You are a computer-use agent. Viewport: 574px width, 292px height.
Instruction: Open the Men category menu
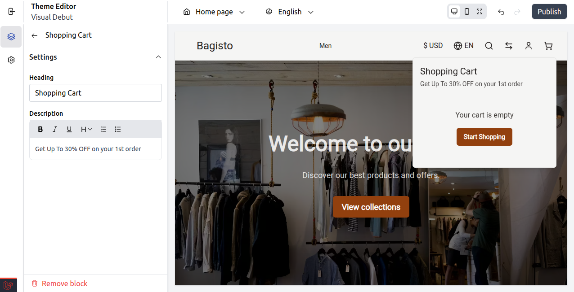coord(325,46)
